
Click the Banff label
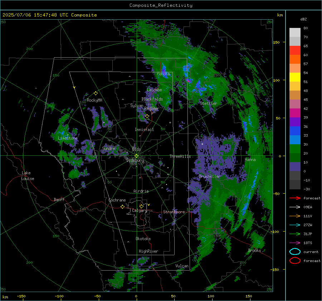(59, 199)
